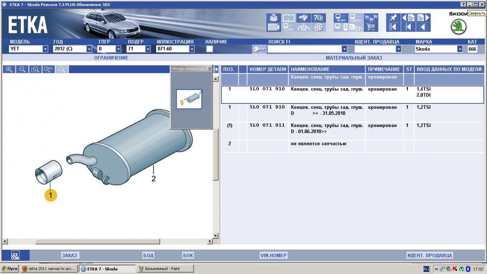This screenshot has height=274, width=487.
Task: Click the plain left arrow back icon
Action: 423,27
